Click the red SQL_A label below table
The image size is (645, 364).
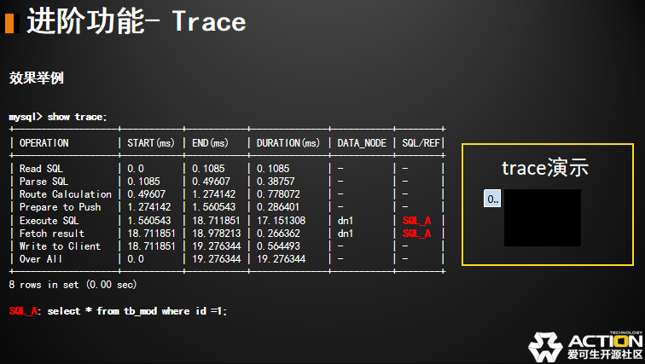pos(23,311)
